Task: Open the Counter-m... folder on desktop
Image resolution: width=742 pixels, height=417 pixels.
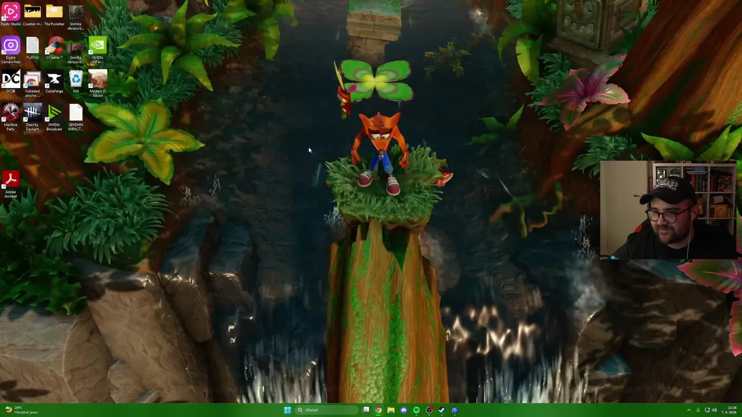Action: [32, 15]
